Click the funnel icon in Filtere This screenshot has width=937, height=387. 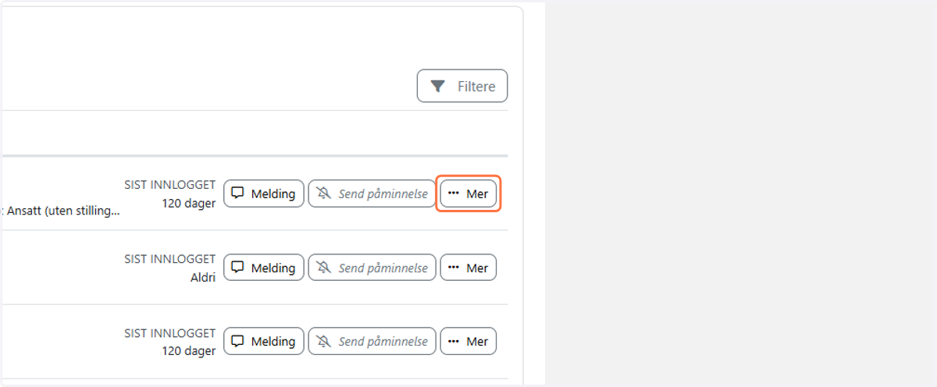pos(438,86)
